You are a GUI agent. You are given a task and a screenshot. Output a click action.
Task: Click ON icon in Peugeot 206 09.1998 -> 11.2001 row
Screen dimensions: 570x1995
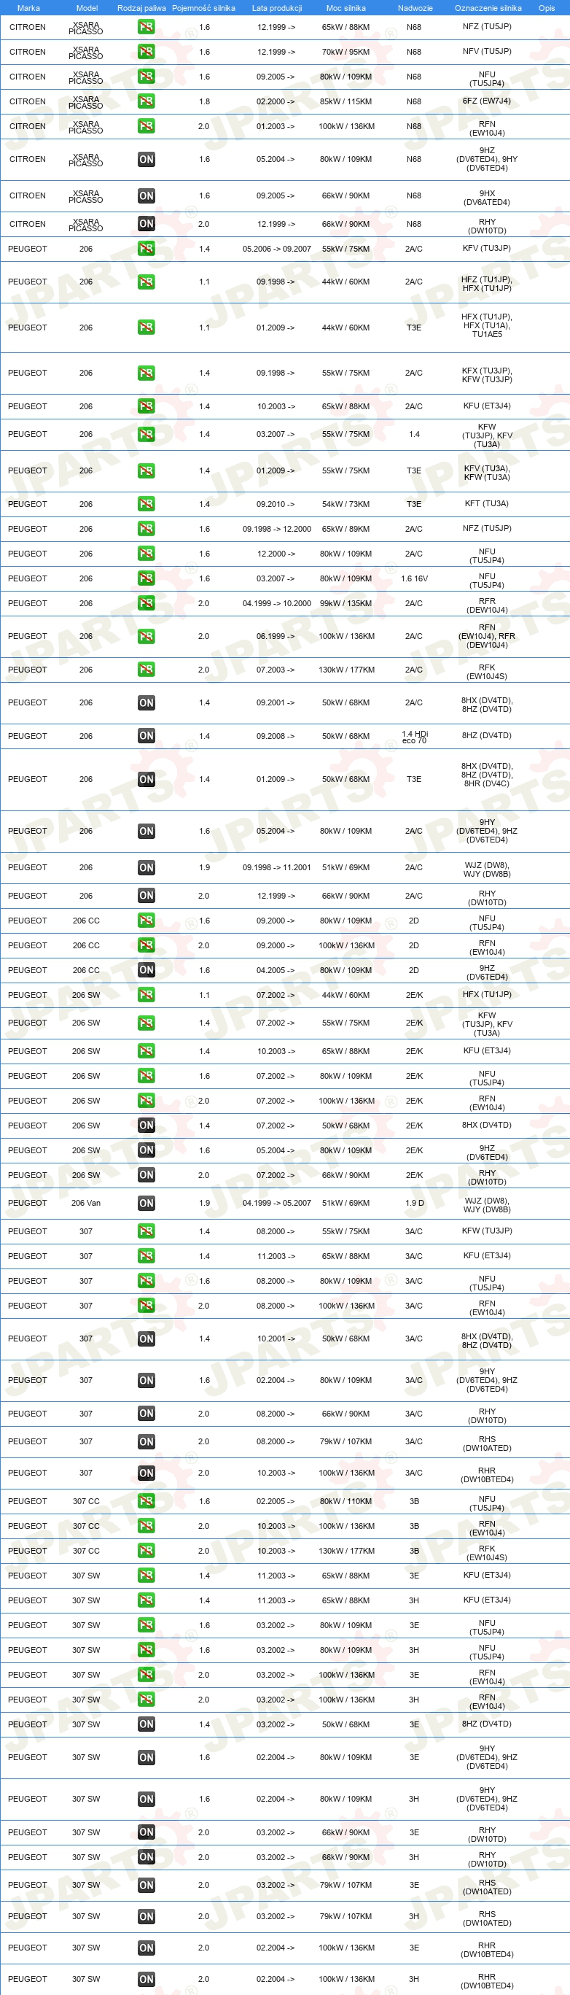click(147, 868)
